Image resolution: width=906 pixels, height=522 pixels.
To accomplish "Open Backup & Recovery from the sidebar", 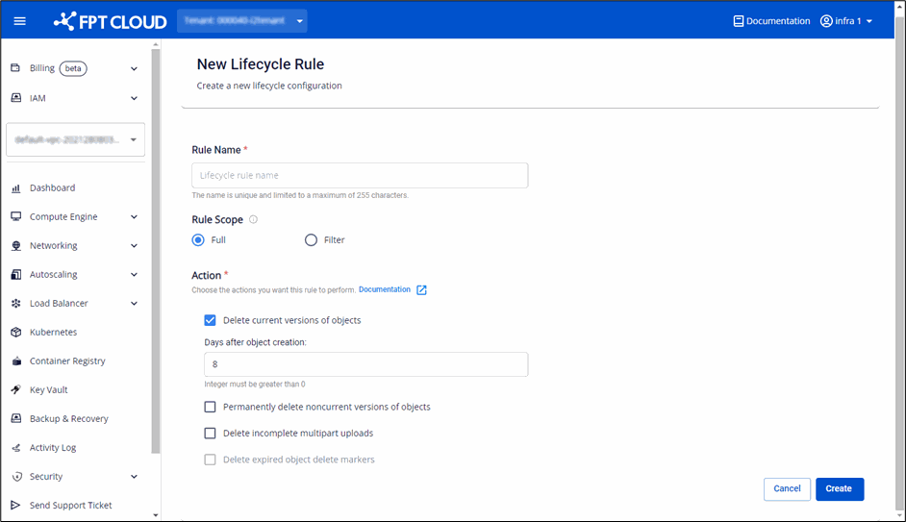I will point(68,418).
